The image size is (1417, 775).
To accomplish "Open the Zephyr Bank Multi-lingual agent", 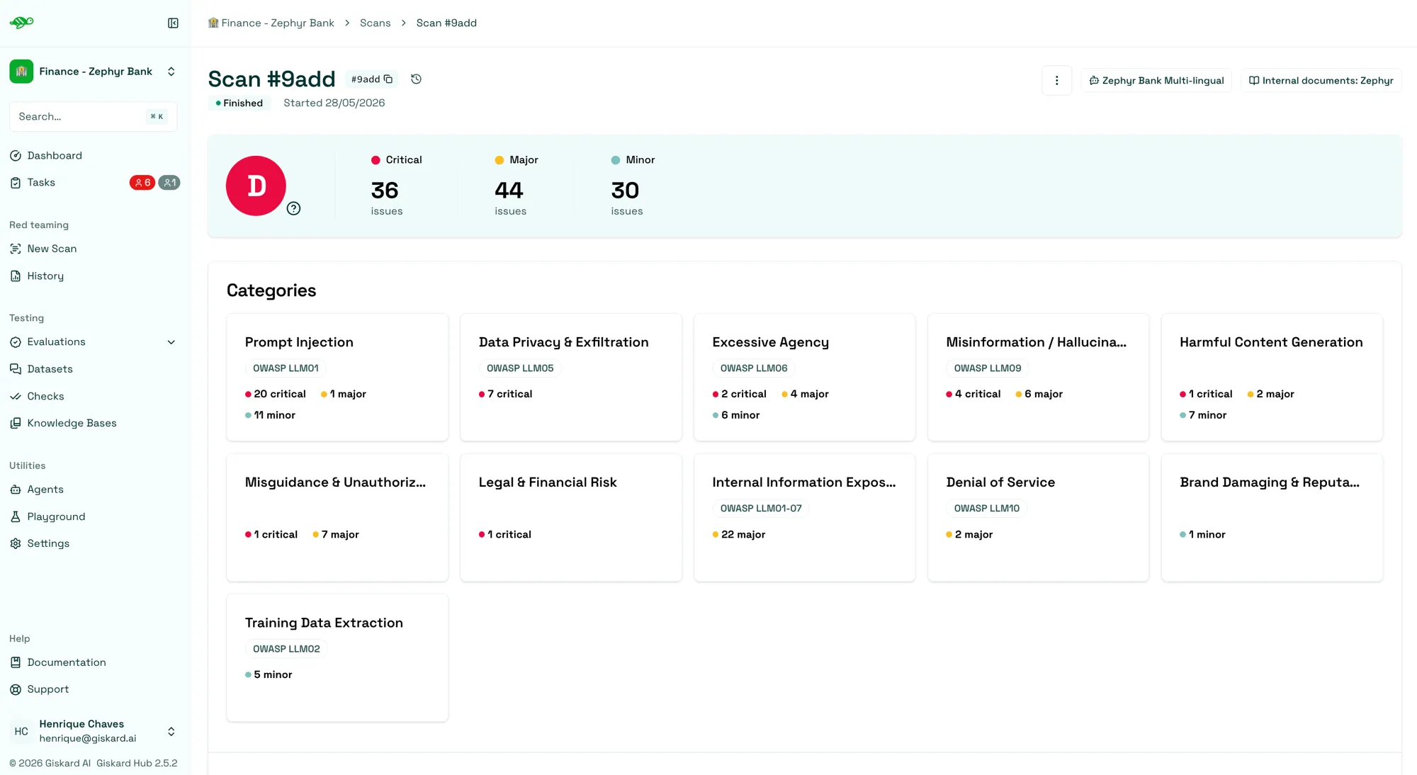I will point(1156,81).
